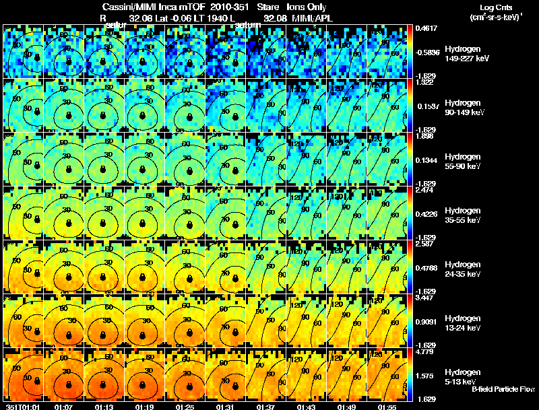
Task: Click the '01:19' time axis label
Action: (145, 407)
